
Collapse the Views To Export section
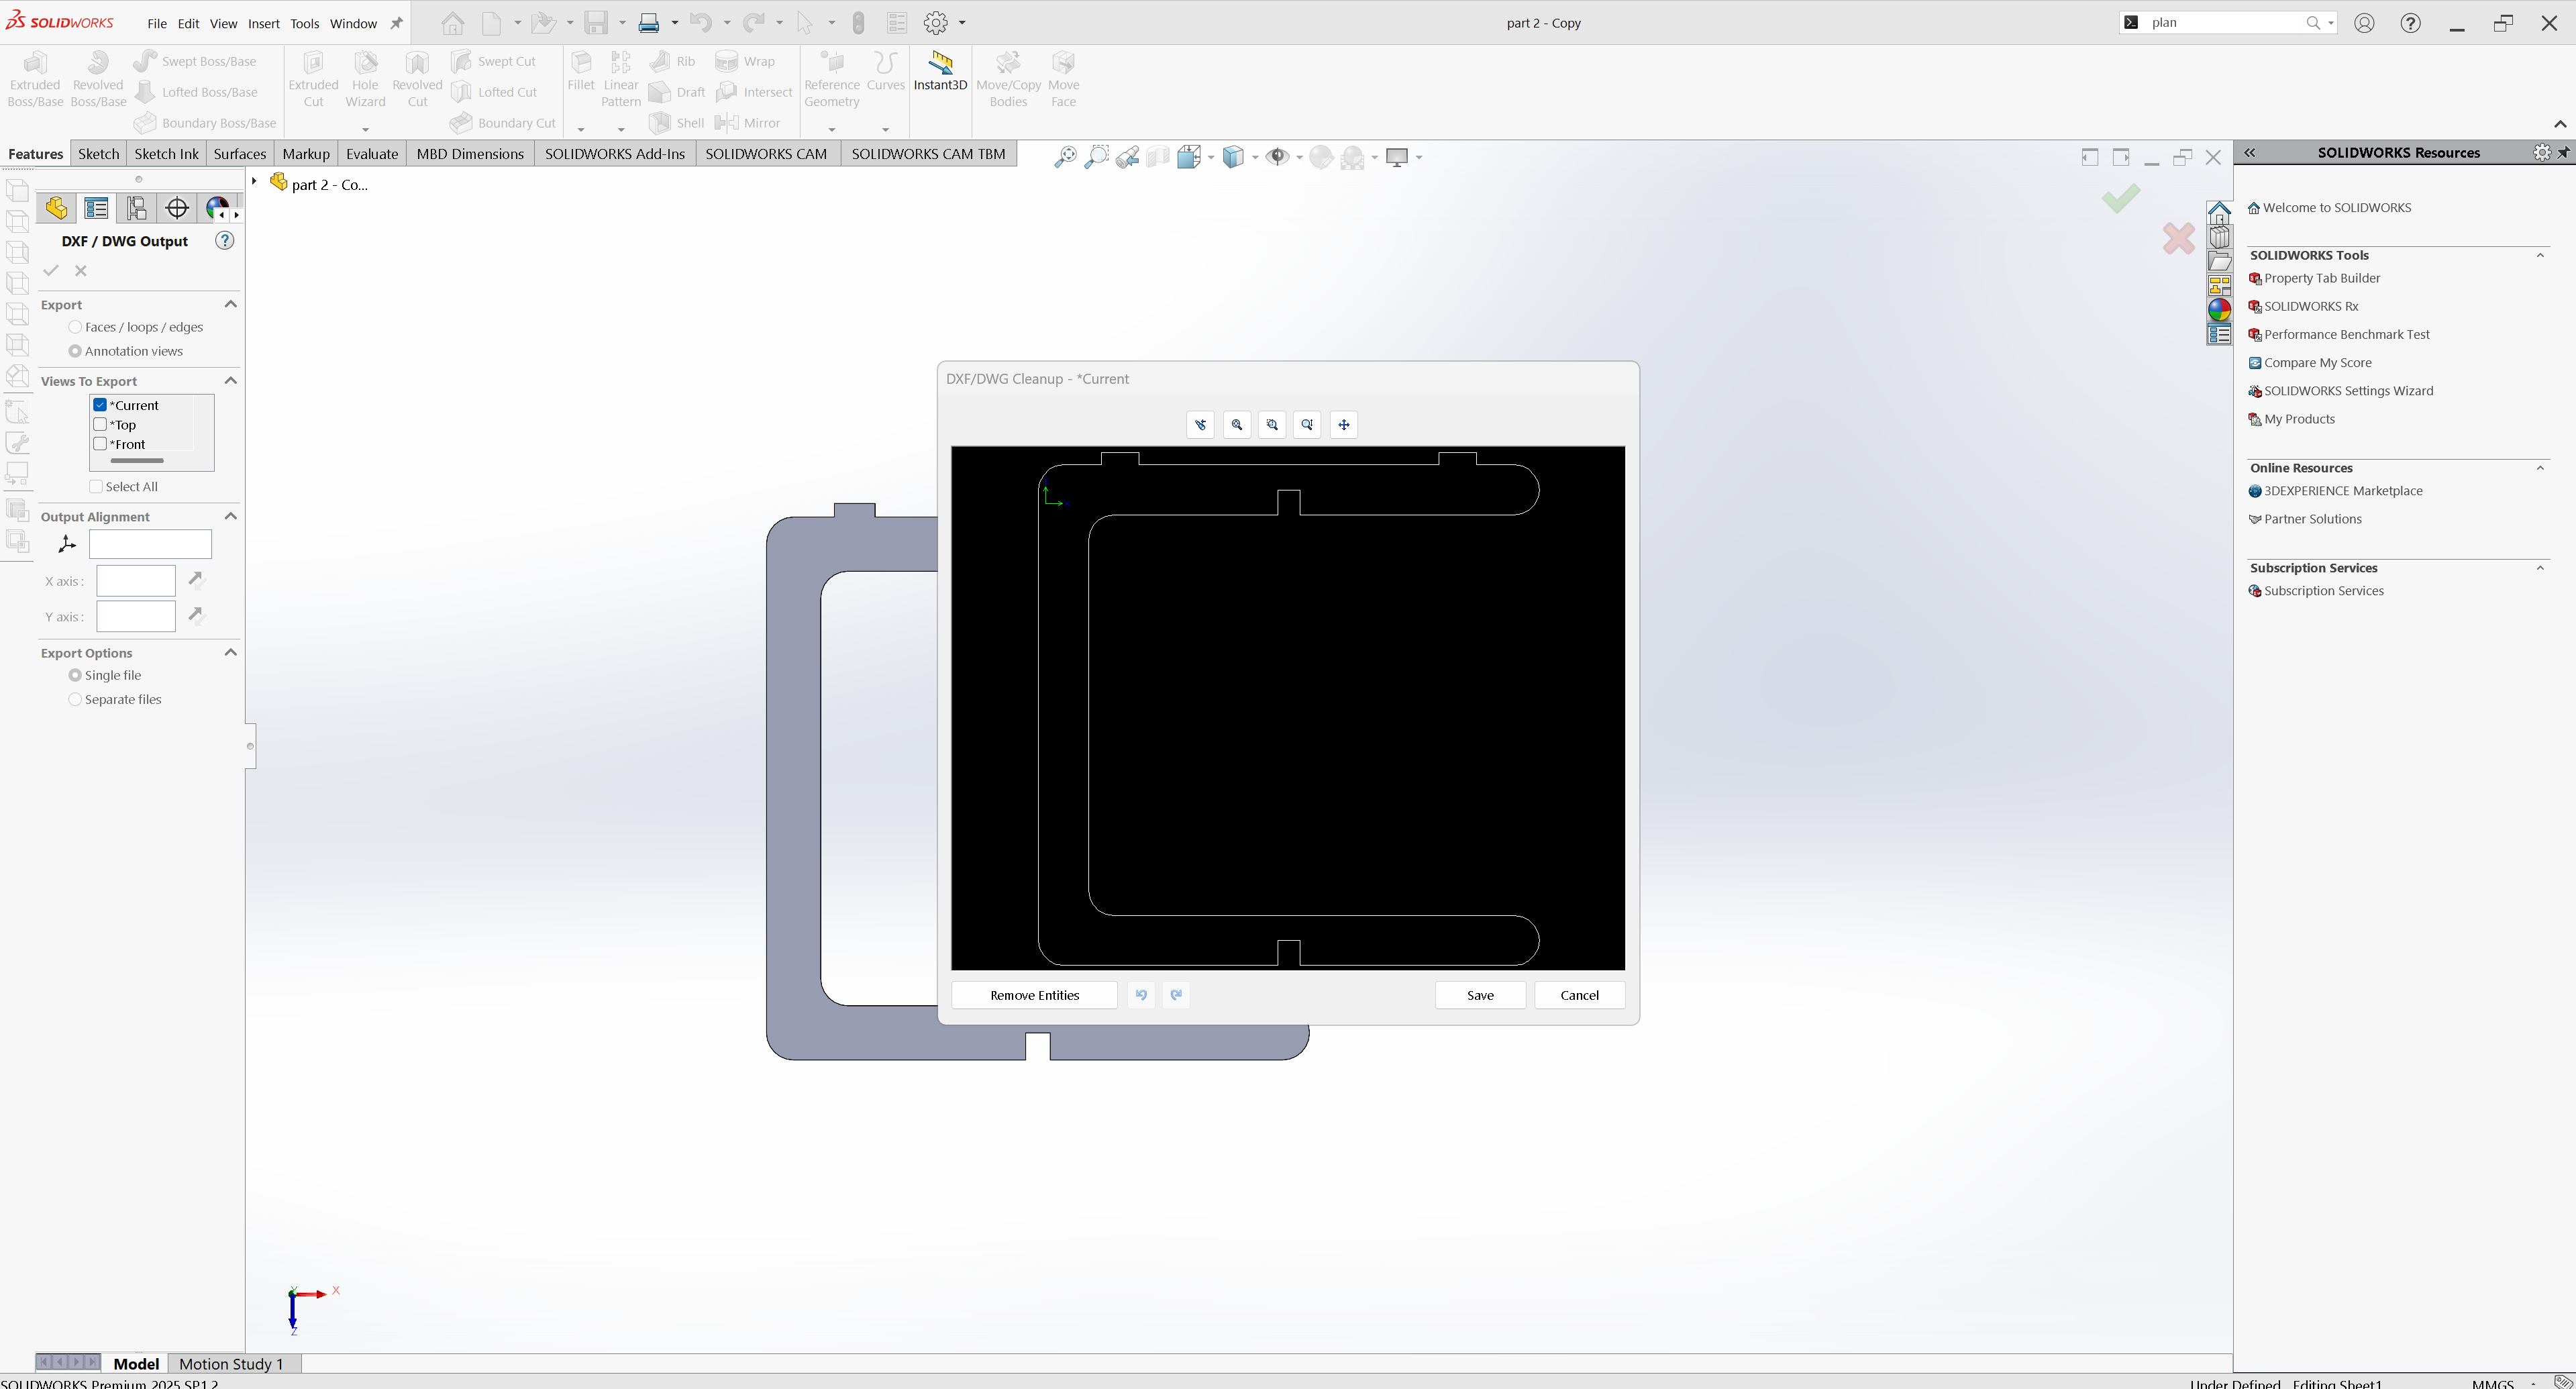231,381
